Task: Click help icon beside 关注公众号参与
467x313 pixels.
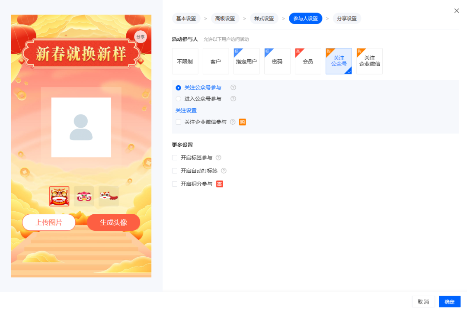Action: coord(233,87)
